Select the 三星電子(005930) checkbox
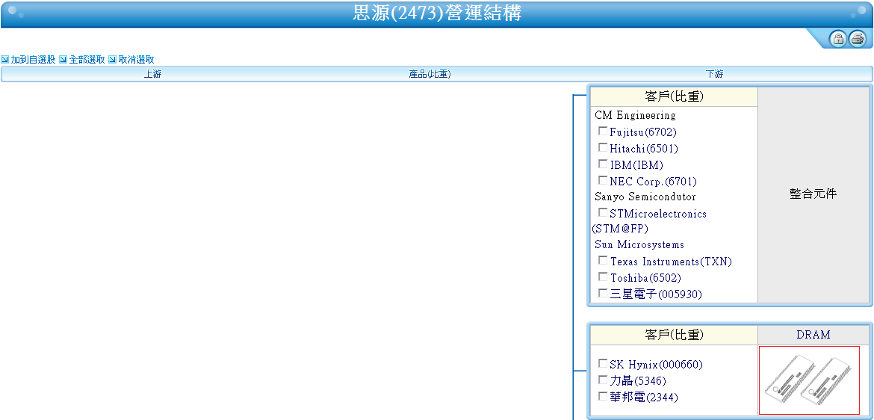The image size is (874, 420). coord(603,293)
